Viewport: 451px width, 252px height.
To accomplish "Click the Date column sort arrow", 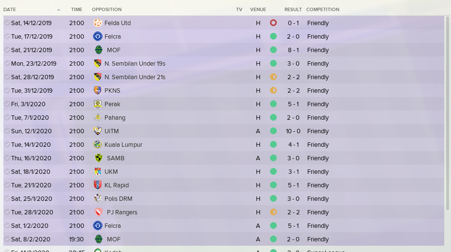I will [x=59, y=10].
